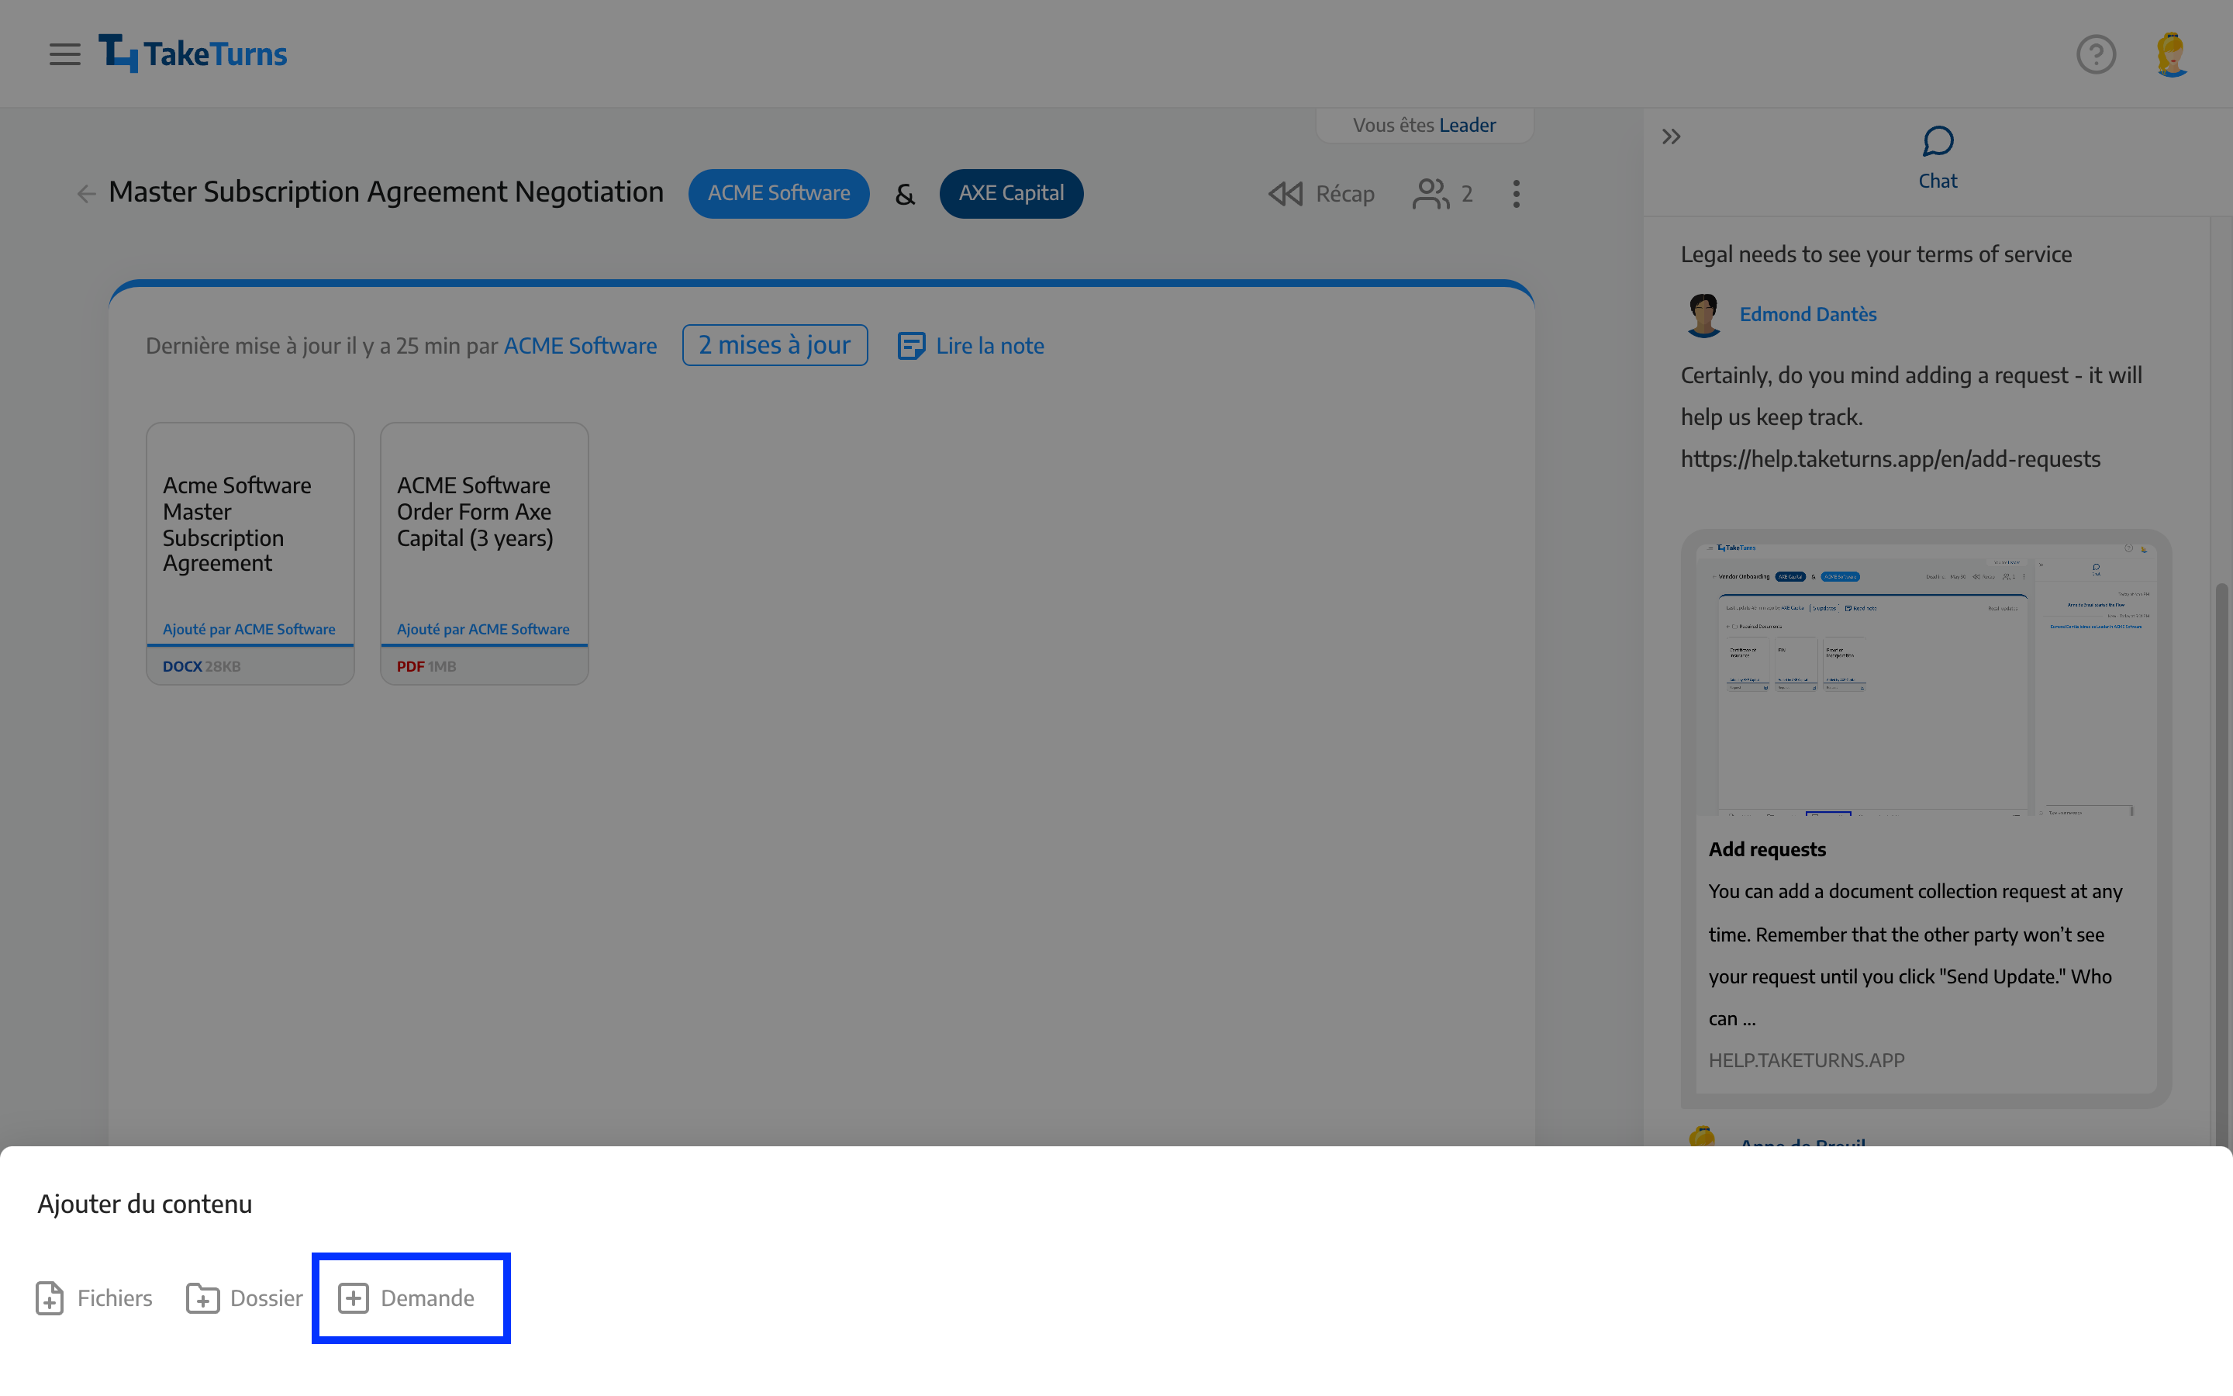
Task: Expand the sidebar using the chevron arrows
Action: point(1672,136)
